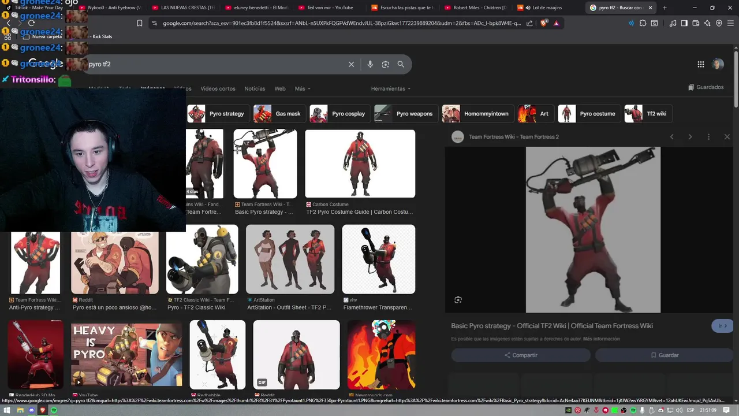Switch to the Web results tab
739x416 pixels.
point(280,88)
